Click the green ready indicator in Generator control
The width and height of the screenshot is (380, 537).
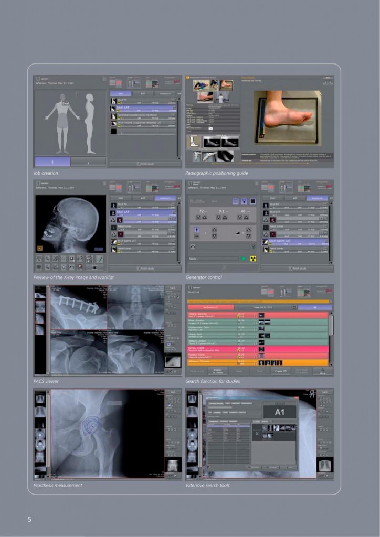(242, 259)
